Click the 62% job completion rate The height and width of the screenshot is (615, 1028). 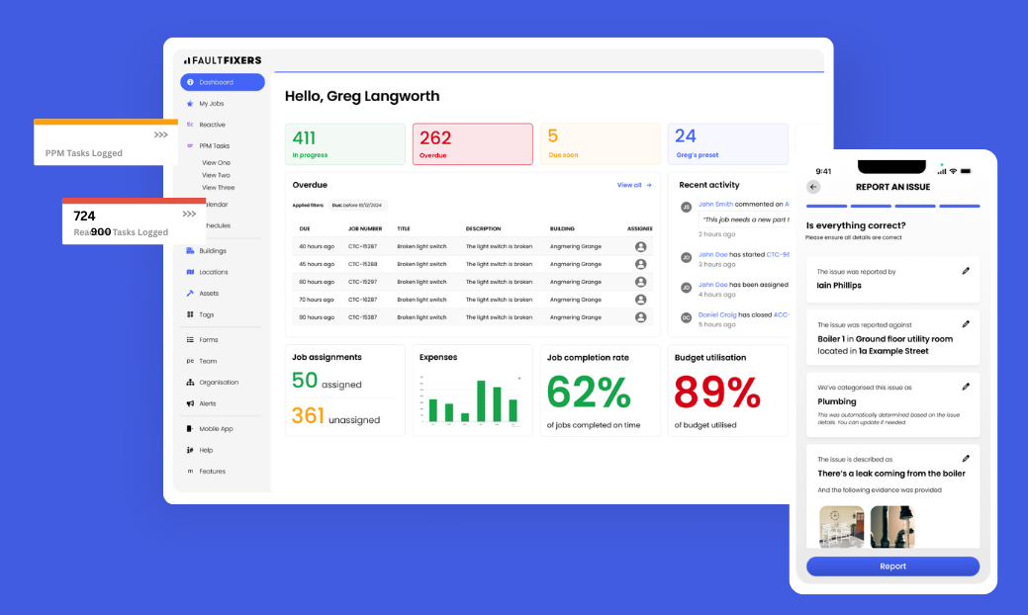point(589,393)
